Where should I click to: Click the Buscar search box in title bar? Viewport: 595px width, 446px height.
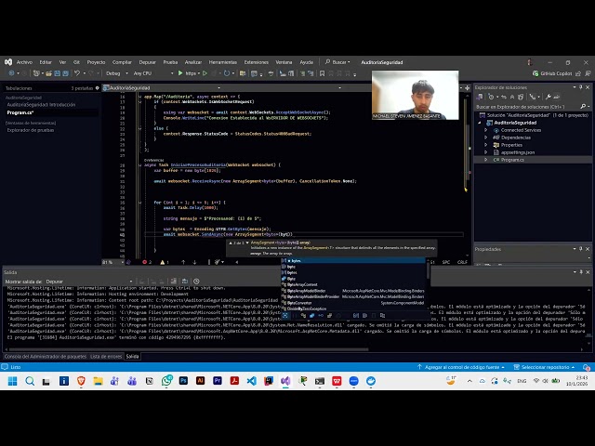point(337,62)
